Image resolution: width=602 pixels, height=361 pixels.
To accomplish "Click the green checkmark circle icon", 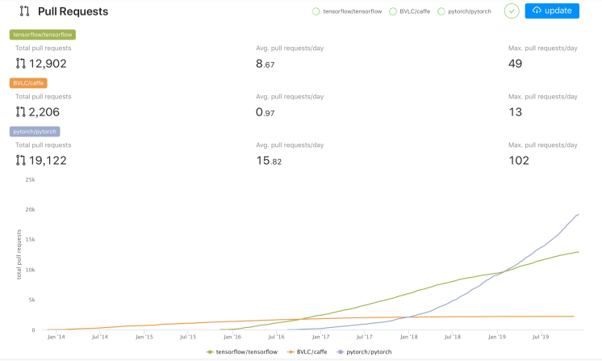I will coord(512,11).
